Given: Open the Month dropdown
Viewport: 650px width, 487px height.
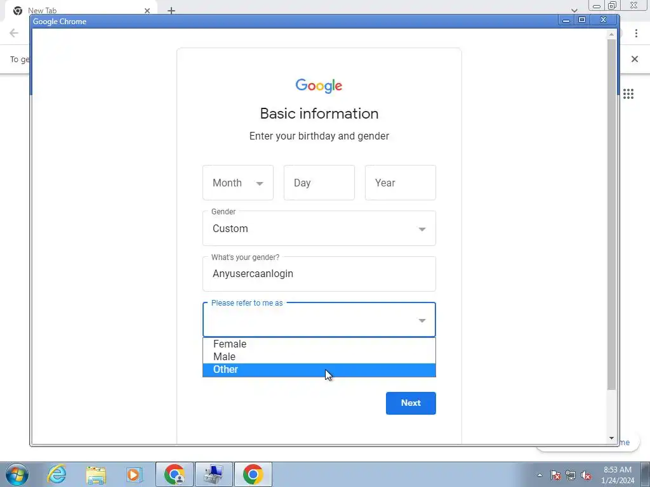Looking at the screenshot, I should click(238, 183).
